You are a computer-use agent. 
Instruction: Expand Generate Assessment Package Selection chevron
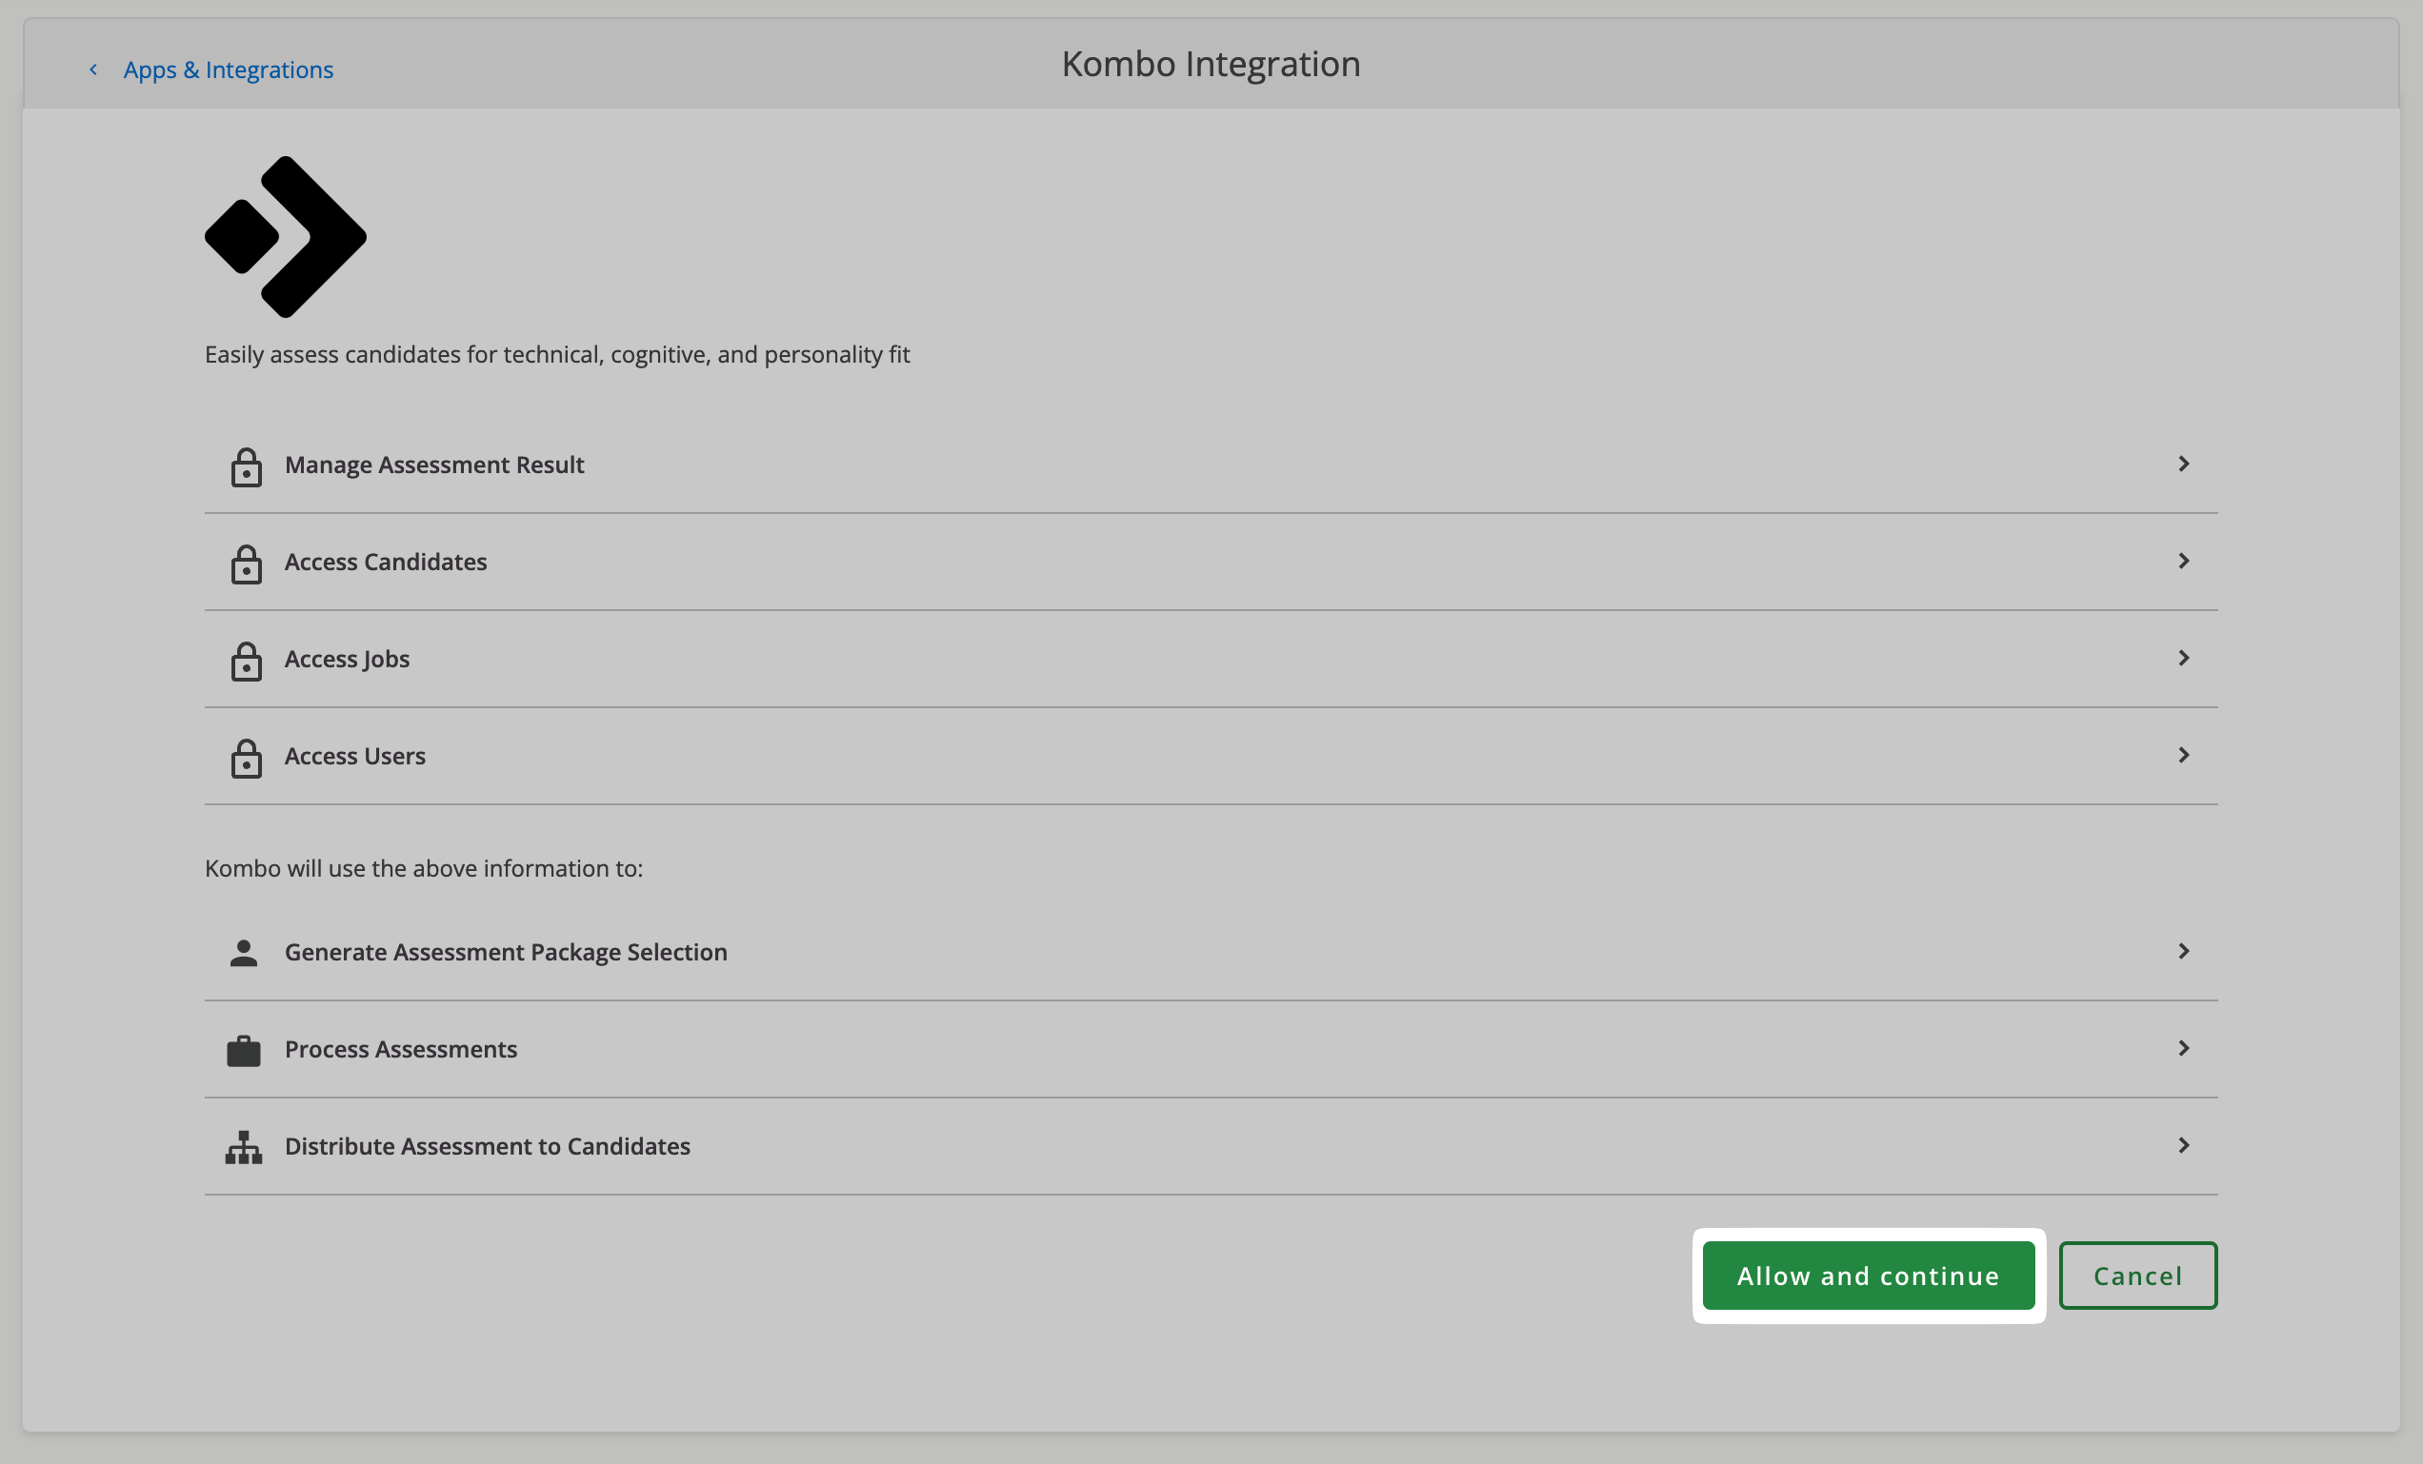click(x=2183, y=951)
